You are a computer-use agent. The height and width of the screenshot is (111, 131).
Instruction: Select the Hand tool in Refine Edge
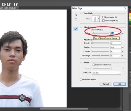76,19
